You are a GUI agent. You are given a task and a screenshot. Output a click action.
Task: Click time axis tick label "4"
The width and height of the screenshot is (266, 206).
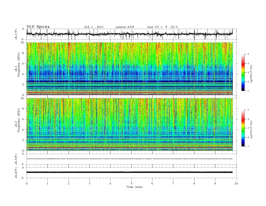point(110,183)
